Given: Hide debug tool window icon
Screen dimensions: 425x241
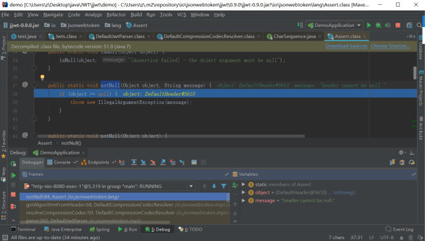Looking at the screenshot, I should (411, 152).
